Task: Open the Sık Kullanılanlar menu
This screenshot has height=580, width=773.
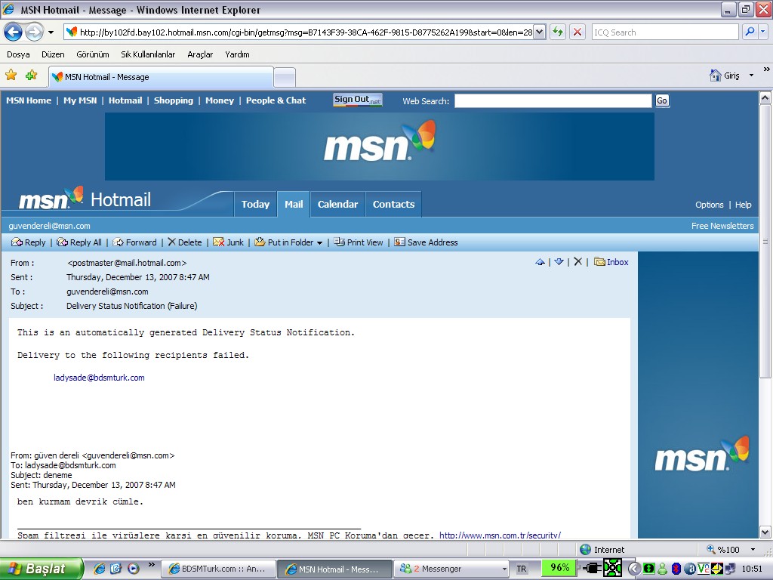Action: click(x=148, y=54)
